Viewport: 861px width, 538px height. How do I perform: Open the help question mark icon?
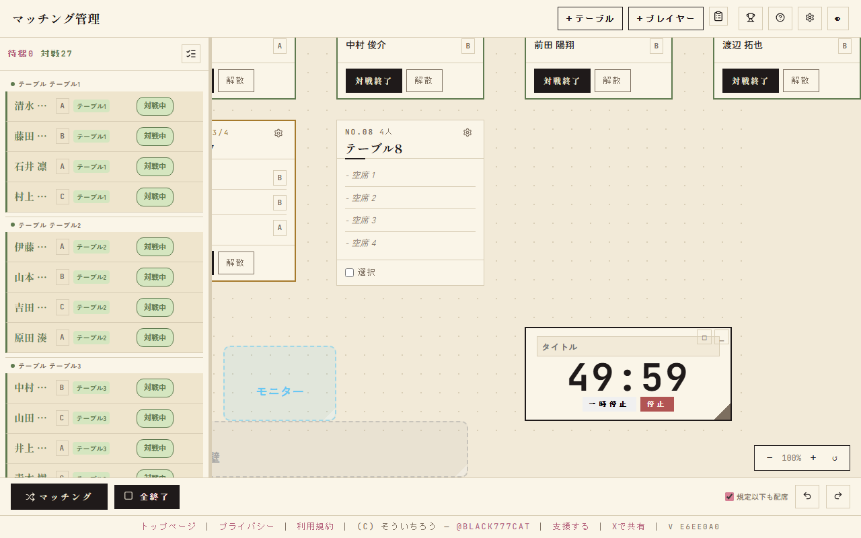(x=780, y=18)
